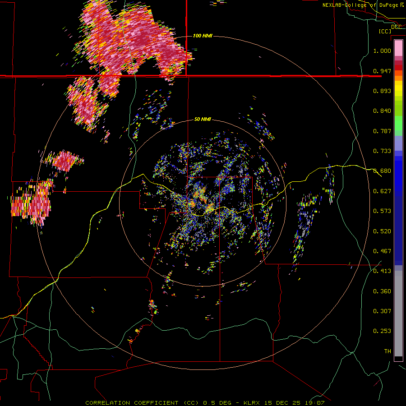Click the 19:07 timestamp in caption
The image size is (406, 406).
click(314, 403)
